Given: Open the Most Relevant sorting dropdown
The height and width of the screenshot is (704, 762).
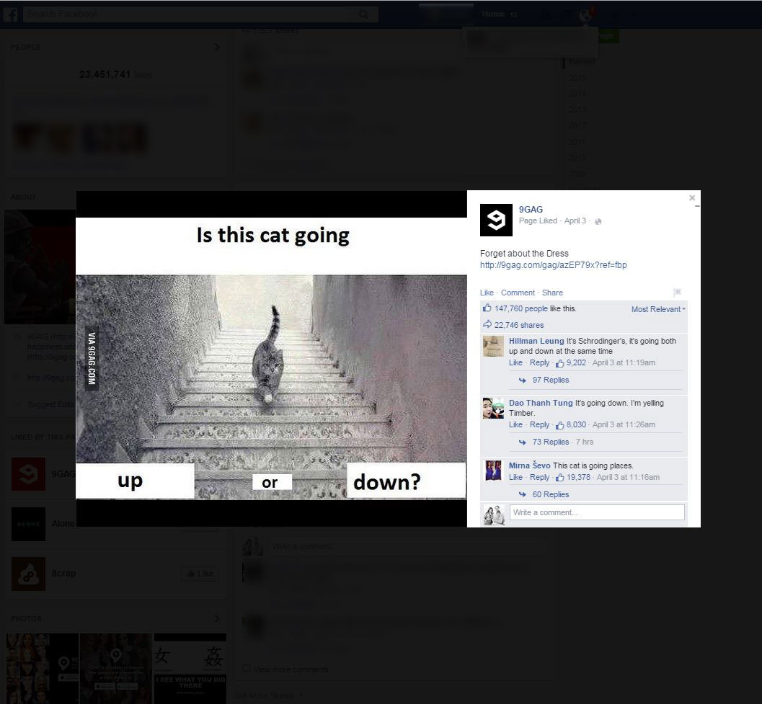Looking at the screenshot, I should (656, 308).
